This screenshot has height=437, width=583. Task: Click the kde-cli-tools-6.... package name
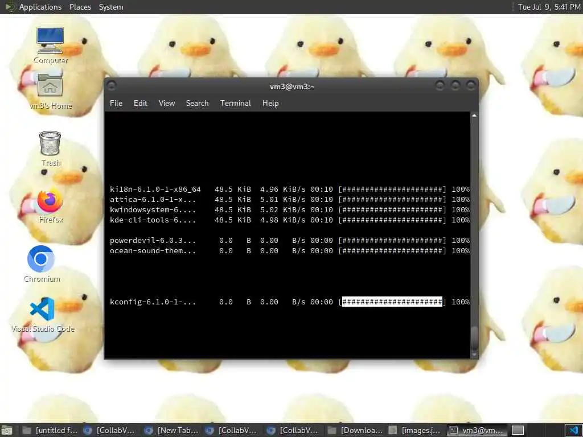[x=153, y=220]
